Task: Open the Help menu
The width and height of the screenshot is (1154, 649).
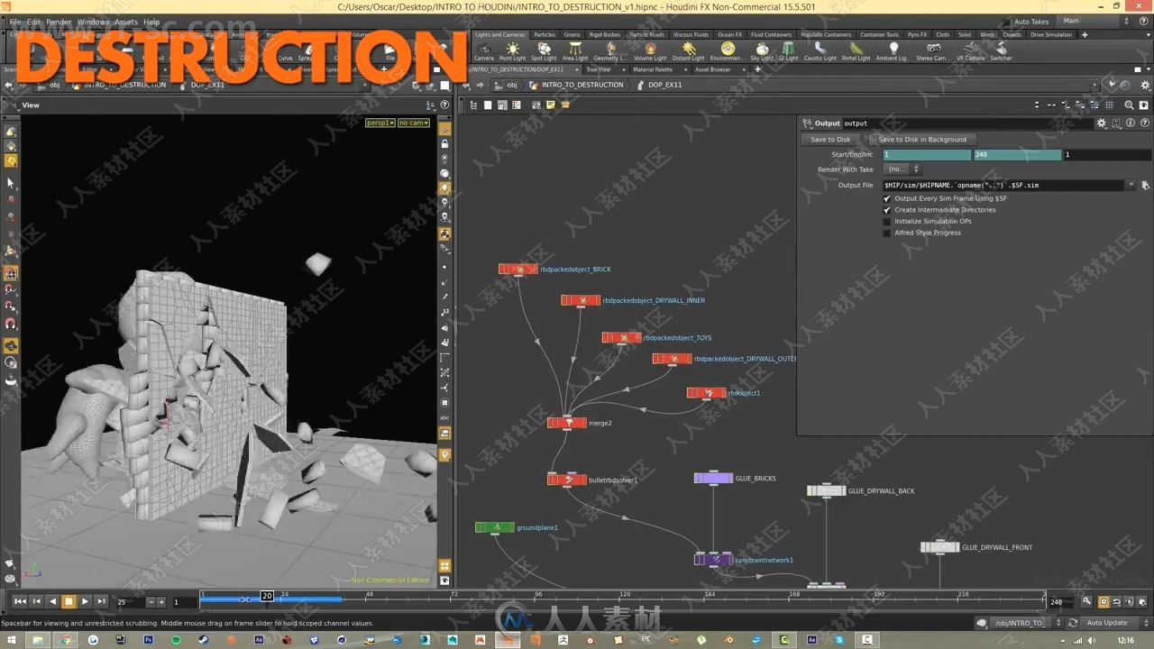Action: tap(151, 22)
